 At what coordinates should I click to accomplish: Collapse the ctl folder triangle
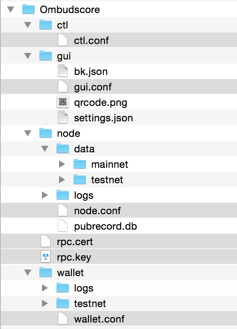[x=28, y=25]
